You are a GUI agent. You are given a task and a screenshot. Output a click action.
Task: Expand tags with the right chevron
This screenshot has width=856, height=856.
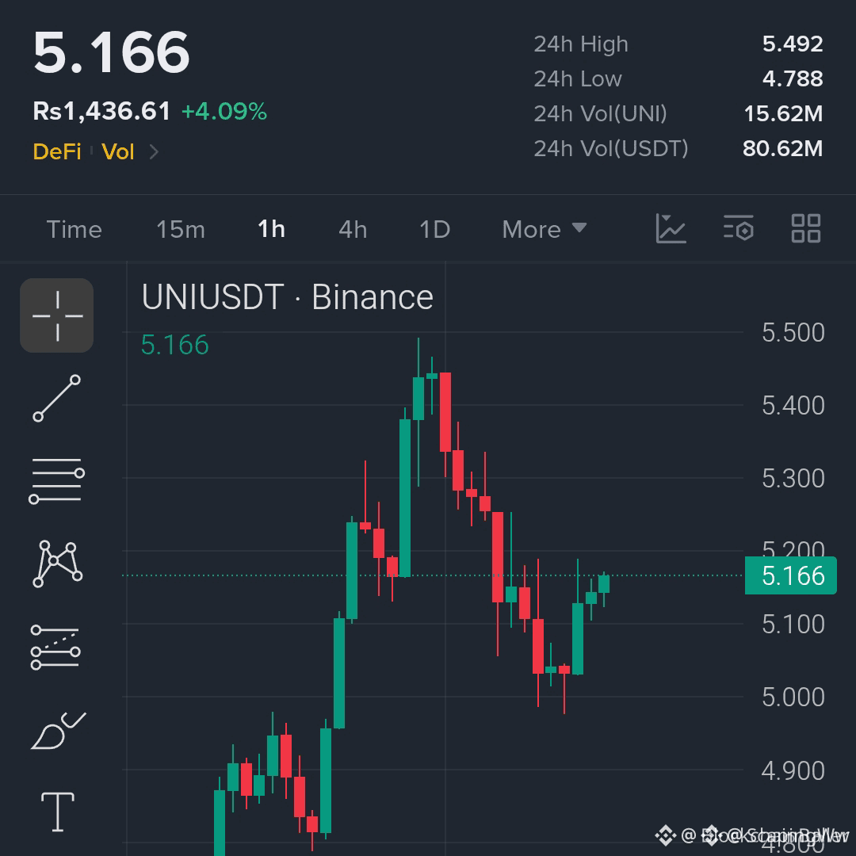pyautogui.click(x=154, y=151)
